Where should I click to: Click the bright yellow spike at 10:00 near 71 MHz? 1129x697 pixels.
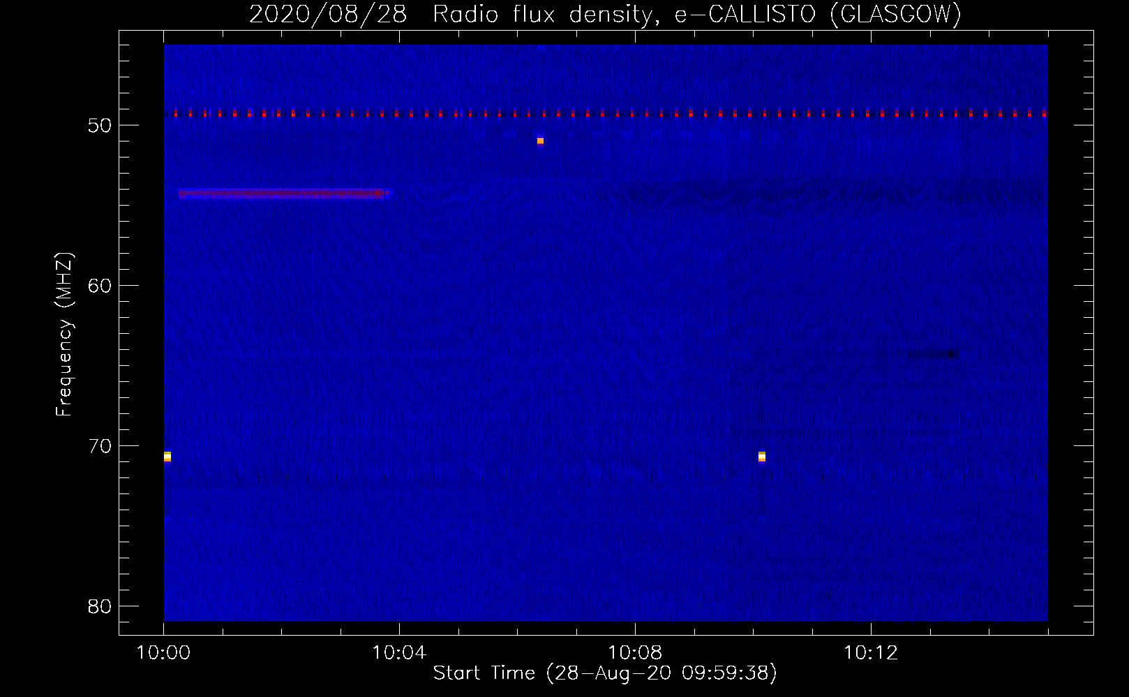(x=167, y=457)
